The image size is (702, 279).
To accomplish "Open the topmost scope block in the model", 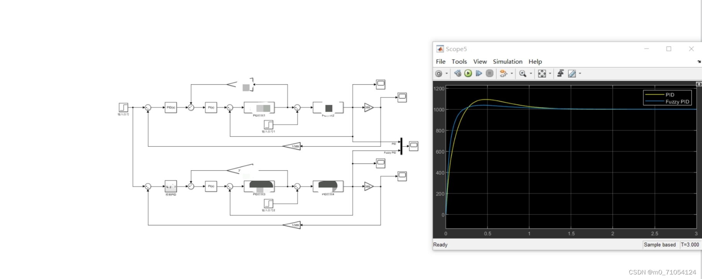I will click(x=380, y=84).
